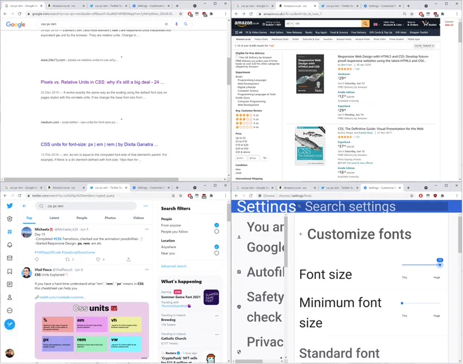
Task: Open the Lists icon in Twitter's sidebar
Action: point(10,284)
